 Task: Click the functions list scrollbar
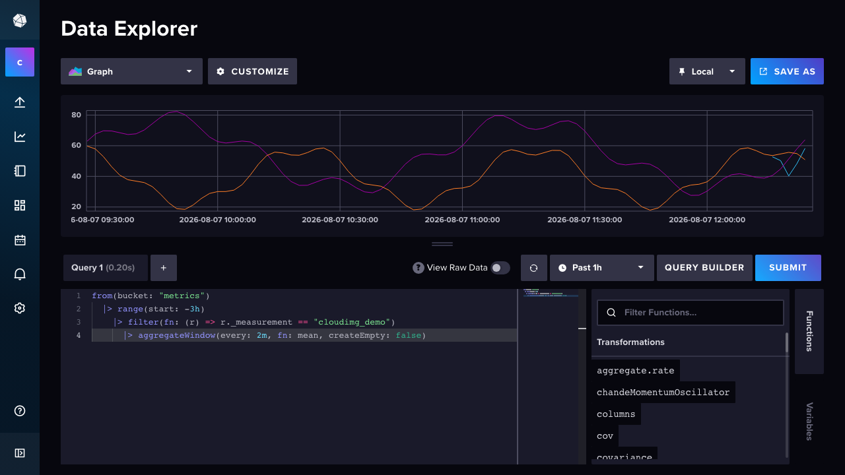787,395
